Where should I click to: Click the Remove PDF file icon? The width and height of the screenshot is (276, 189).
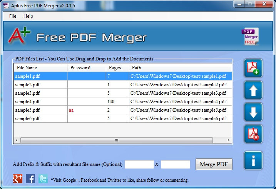click(253, 134)
